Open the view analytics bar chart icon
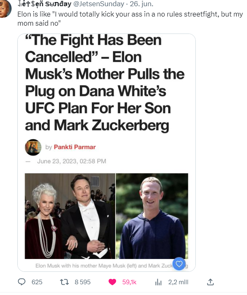 click(158, 282)
